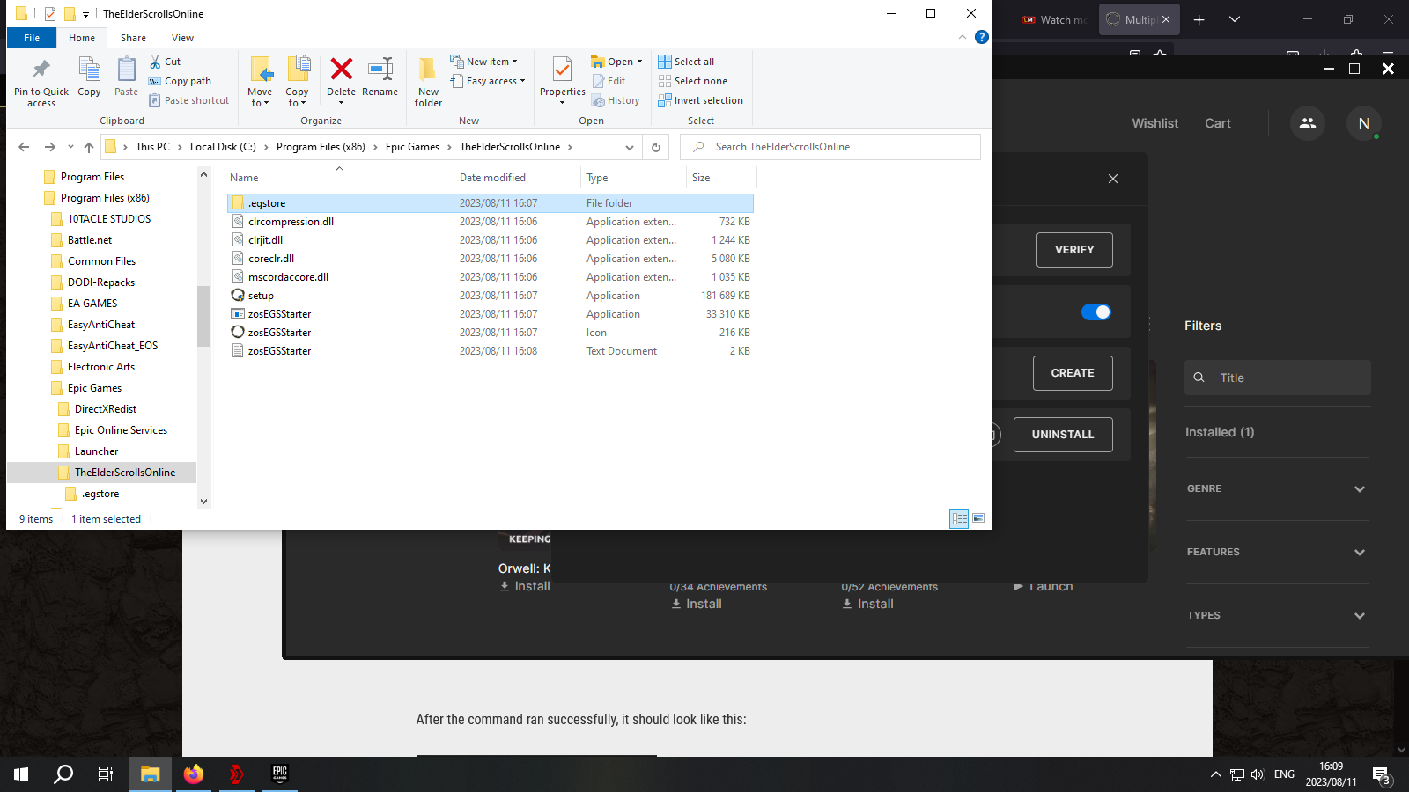The height and width of the screenshot is (792, 1409).
Task: Click the Edit ribbon item
Action: coord(609,81)
